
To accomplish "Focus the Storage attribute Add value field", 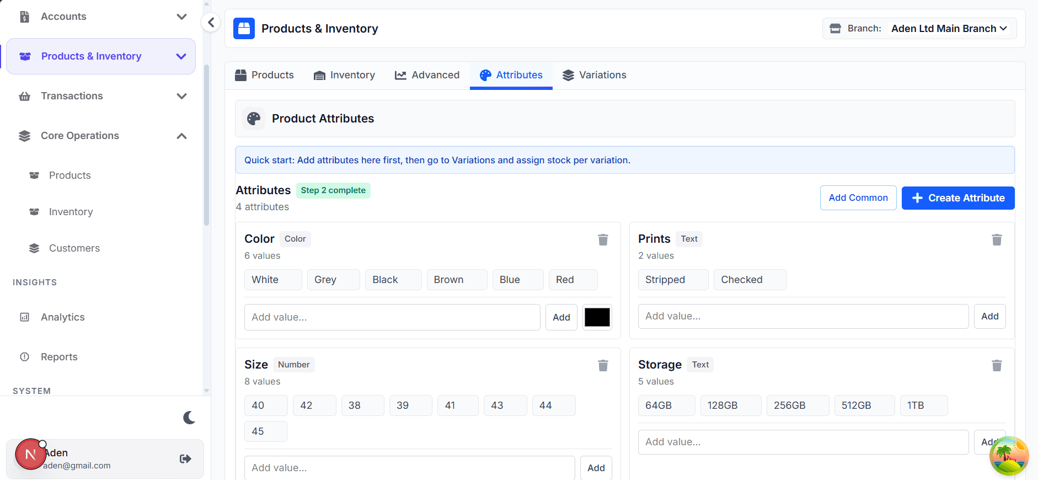I will coord(803,442).
